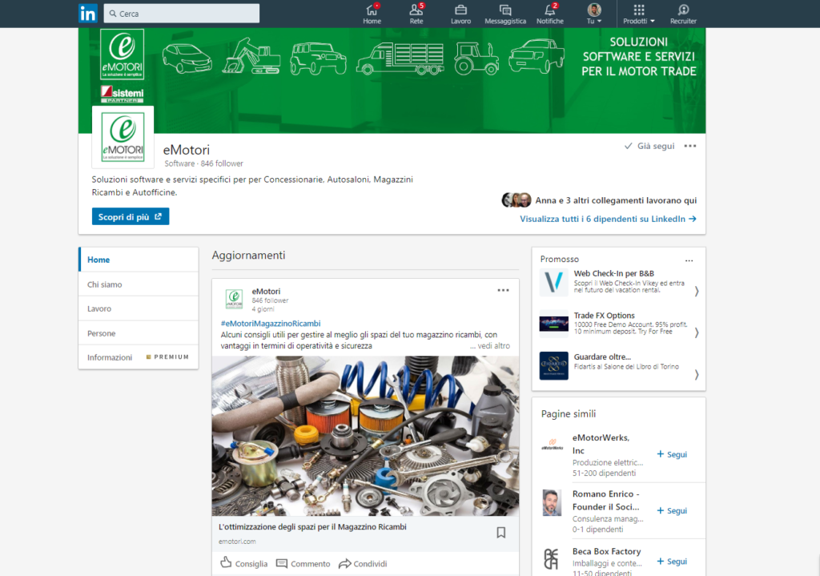820x576 pixels.
Task: Open L'ottimizzazione degli spazi article title
Action: click(x=313, y=527)
